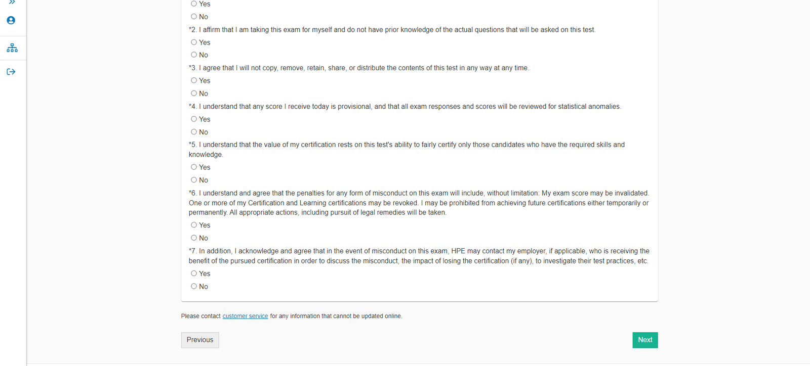Click the sign out icon in sidebar
This screenshot has height=366, width=810.
[x=11, y=72]
